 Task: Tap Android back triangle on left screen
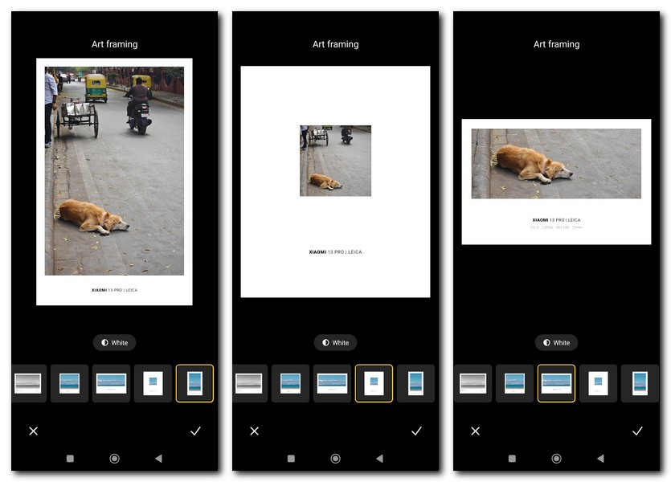pyautogui.click(x=158, y=459)
